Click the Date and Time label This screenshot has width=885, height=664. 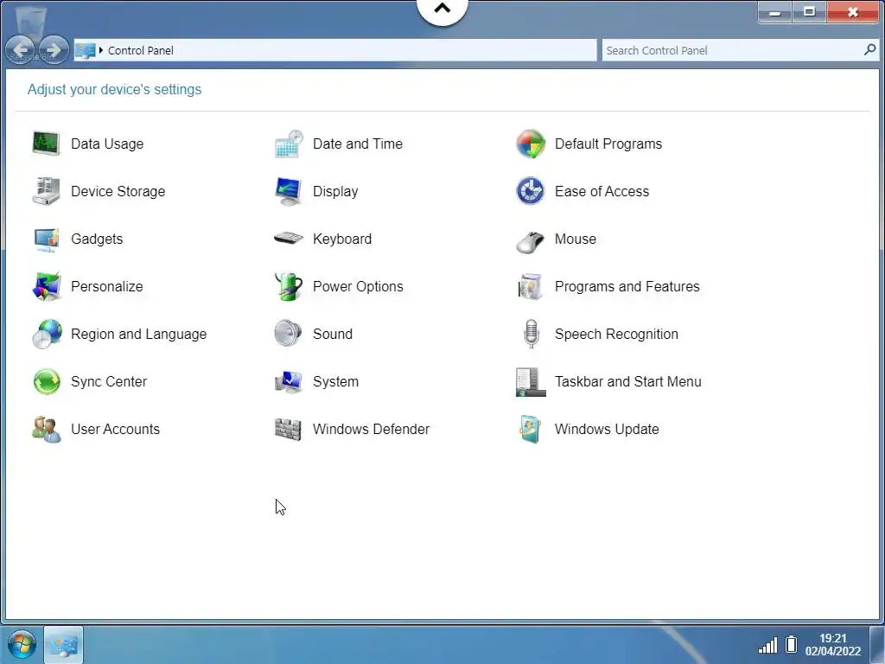click(358, 144)
